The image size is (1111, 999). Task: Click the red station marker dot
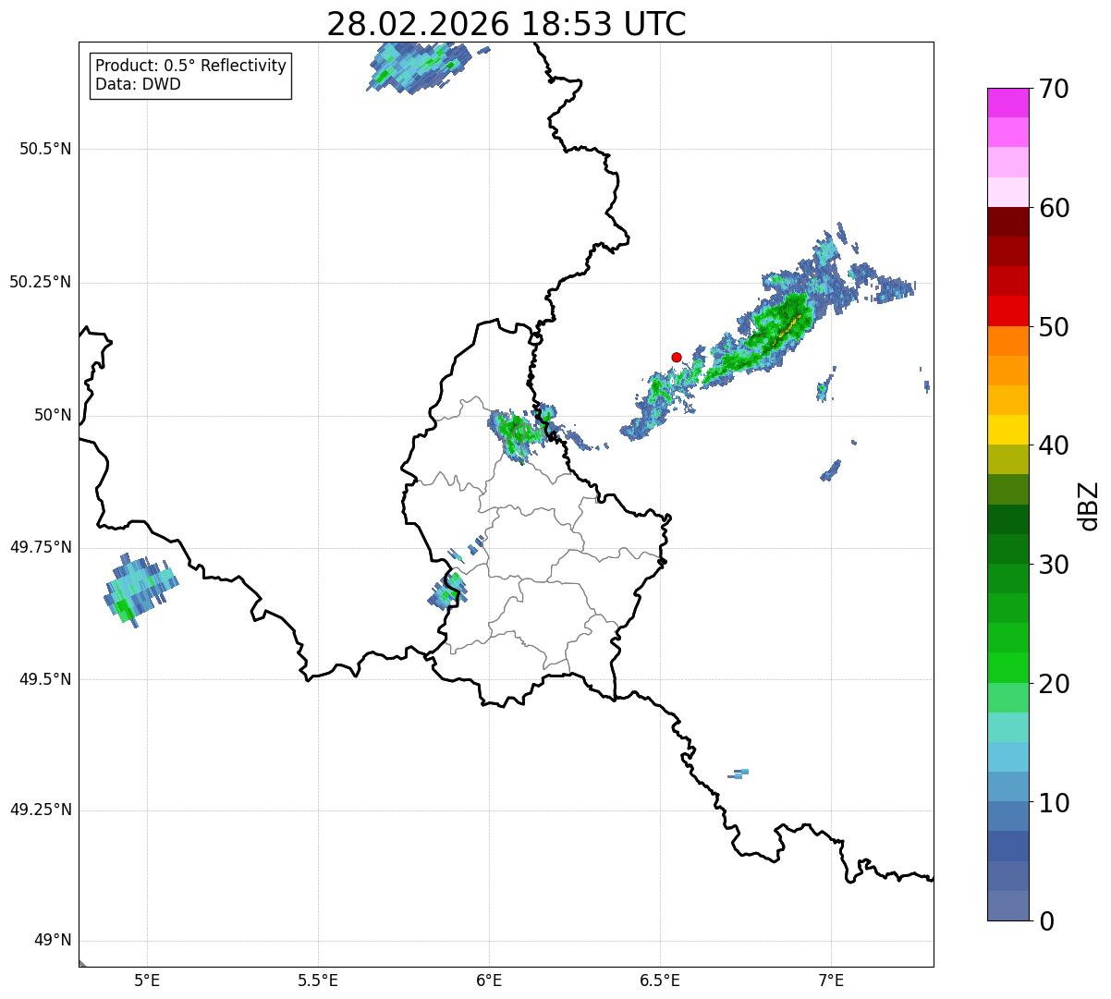(x=677, y=357)
